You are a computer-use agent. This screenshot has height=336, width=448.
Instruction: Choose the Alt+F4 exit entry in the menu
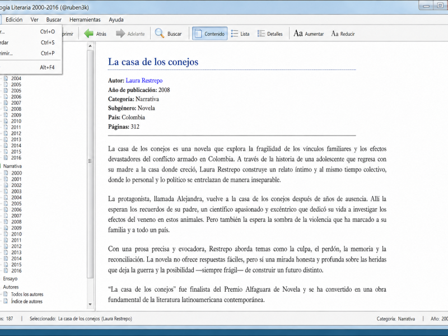[x=30, y=67]
